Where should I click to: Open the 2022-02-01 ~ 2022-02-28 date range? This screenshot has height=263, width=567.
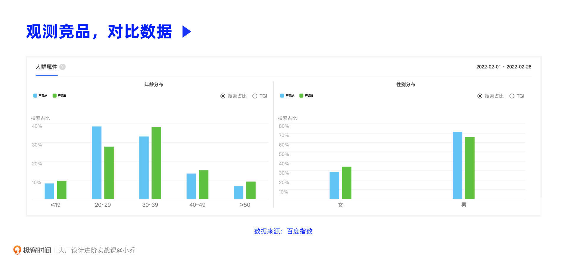click(504, 67)
